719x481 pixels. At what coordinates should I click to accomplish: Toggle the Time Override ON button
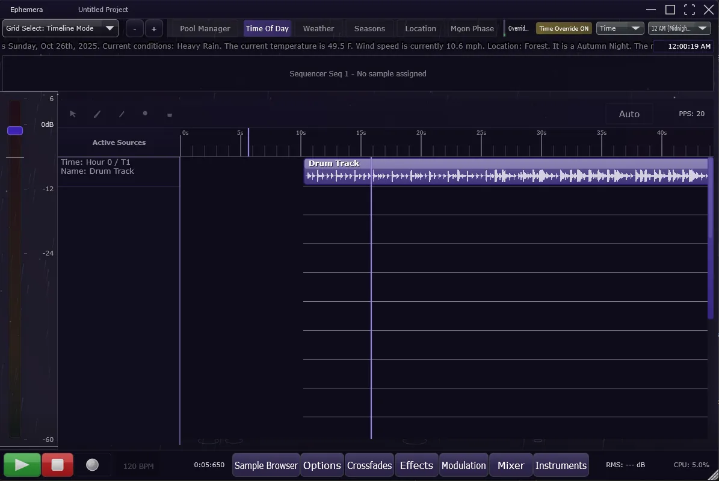point(564,28)
